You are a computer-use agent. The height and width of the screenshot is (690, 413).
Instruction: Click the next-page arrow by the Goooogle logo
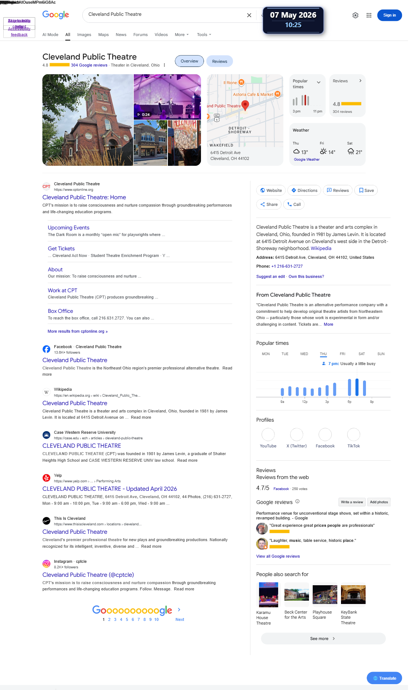[x=179, y=609]
